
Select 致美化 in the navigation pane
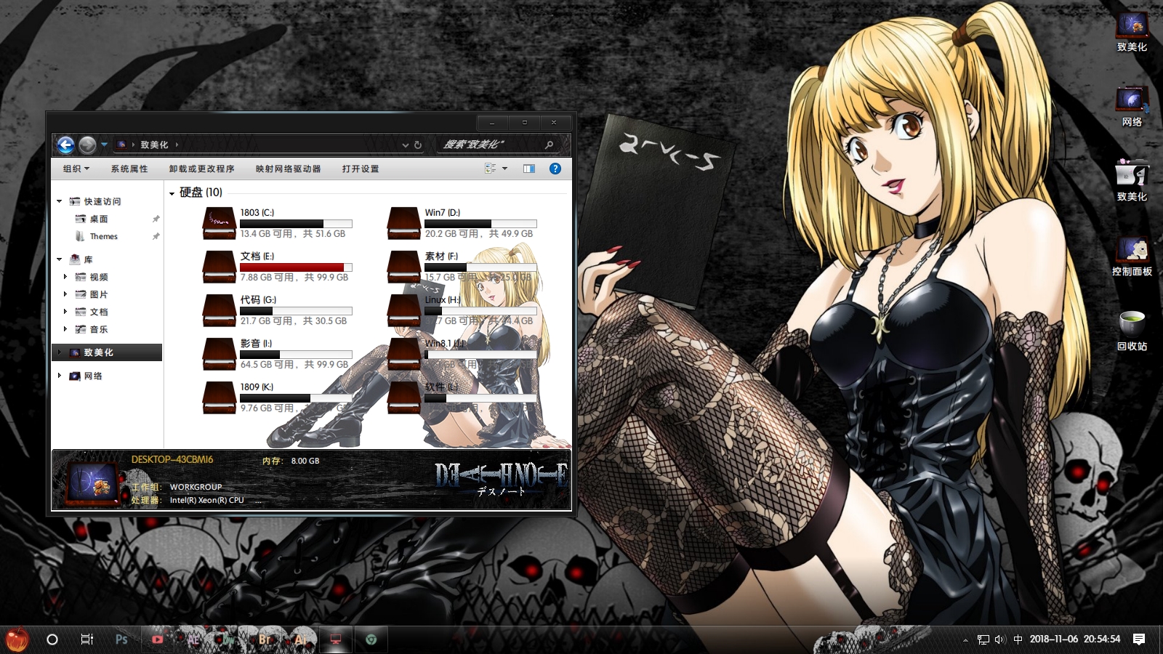coord(108,352)
